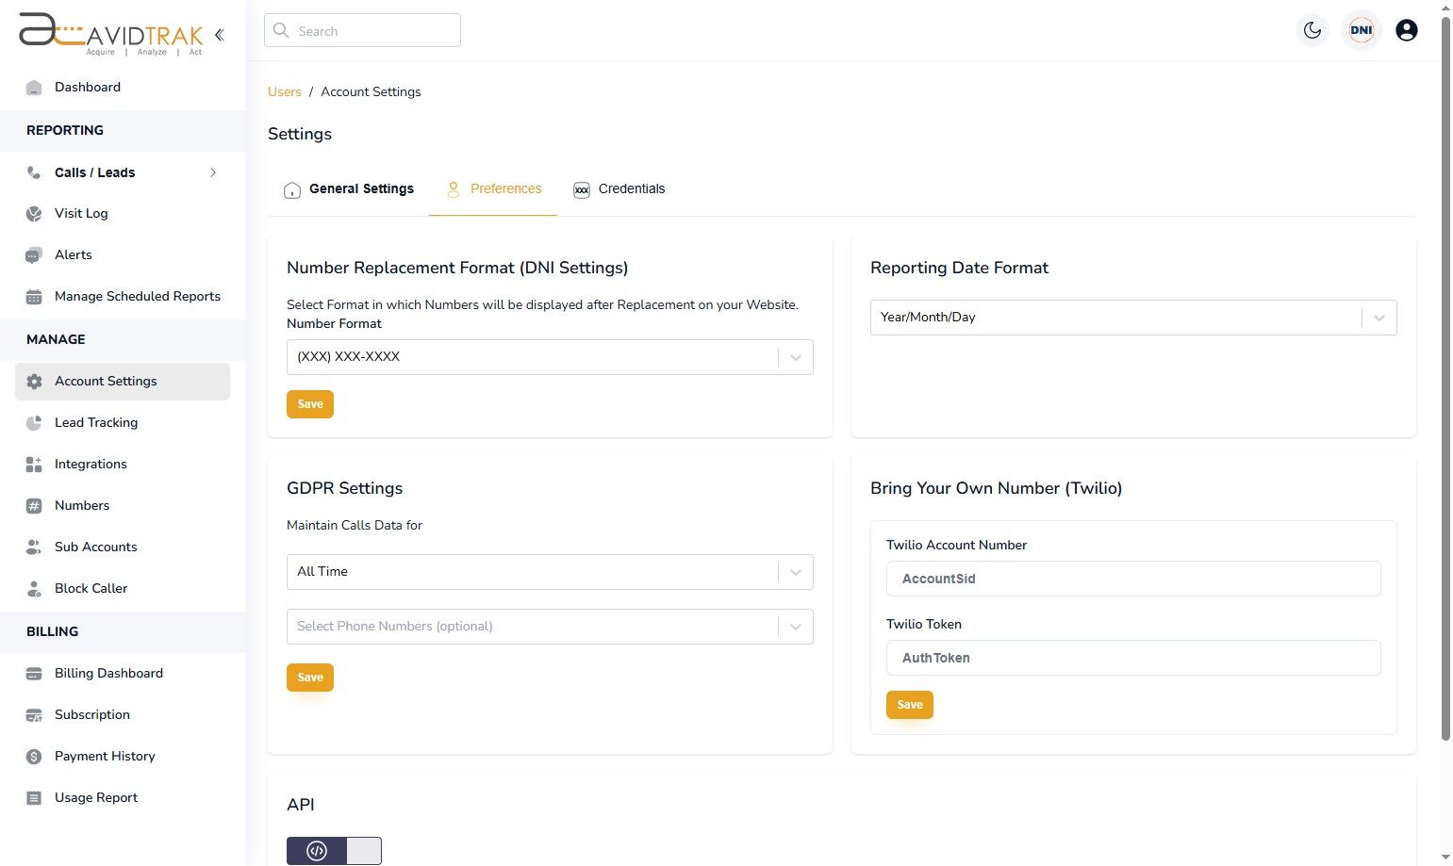
Task: Toggle the API enable switch
Action: coord(334,850)
